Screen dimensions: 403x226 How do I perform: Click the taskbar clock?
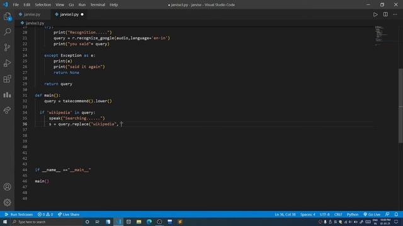click(x=385, y=222)
